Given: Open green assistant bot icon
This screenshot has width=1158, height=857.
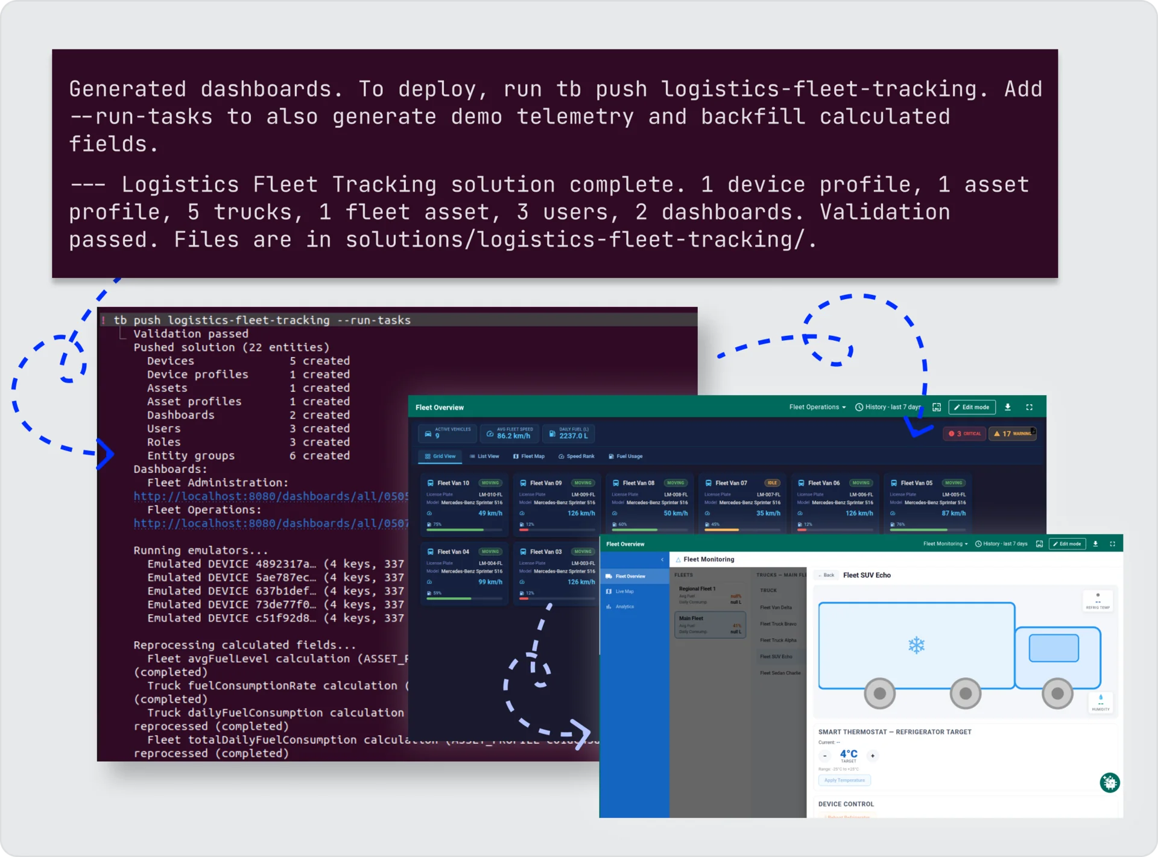Looking at the screenshot, I should (1109, 783).
